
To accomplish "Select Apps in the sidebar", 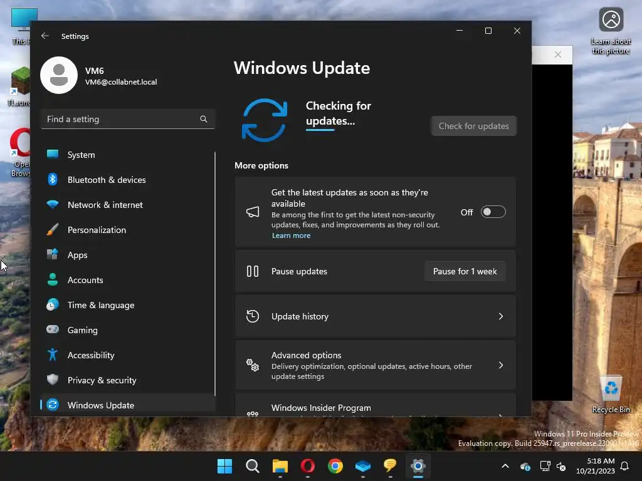I will (x=128, y=255).
